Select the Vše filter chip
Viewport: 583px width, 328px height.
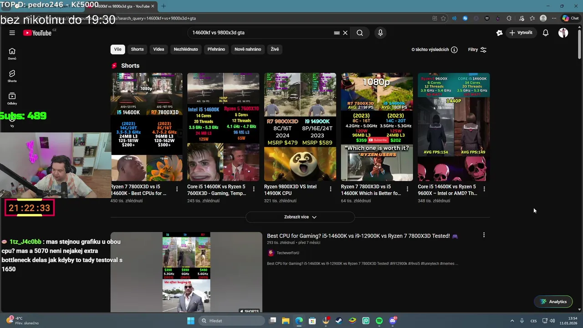click(118, 49)
